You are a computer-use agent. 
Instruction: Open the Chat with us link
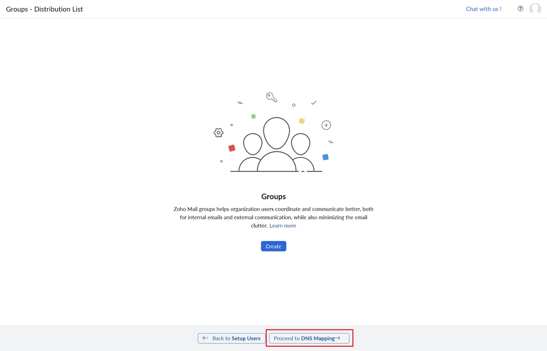tap(484, 9)
